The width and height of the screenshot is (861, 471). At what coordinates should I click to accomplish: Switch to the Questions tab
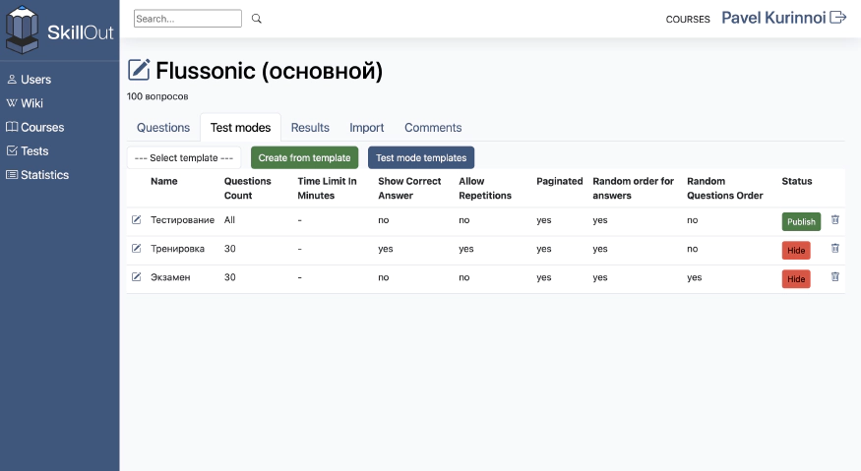pyautogui.click(x=163, y=128)
